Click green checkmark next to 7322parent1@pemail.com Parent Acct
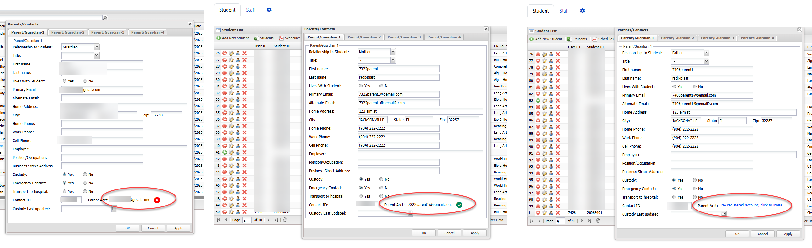Screen dimensions: 812x248 (459, 205)
